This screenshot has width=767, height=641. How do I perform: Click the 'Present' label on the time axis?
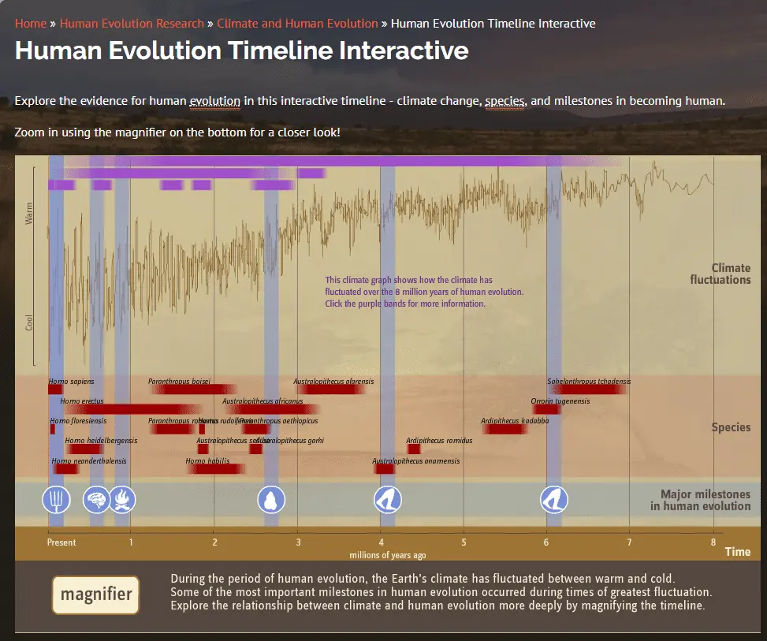[x=61, y=542]
